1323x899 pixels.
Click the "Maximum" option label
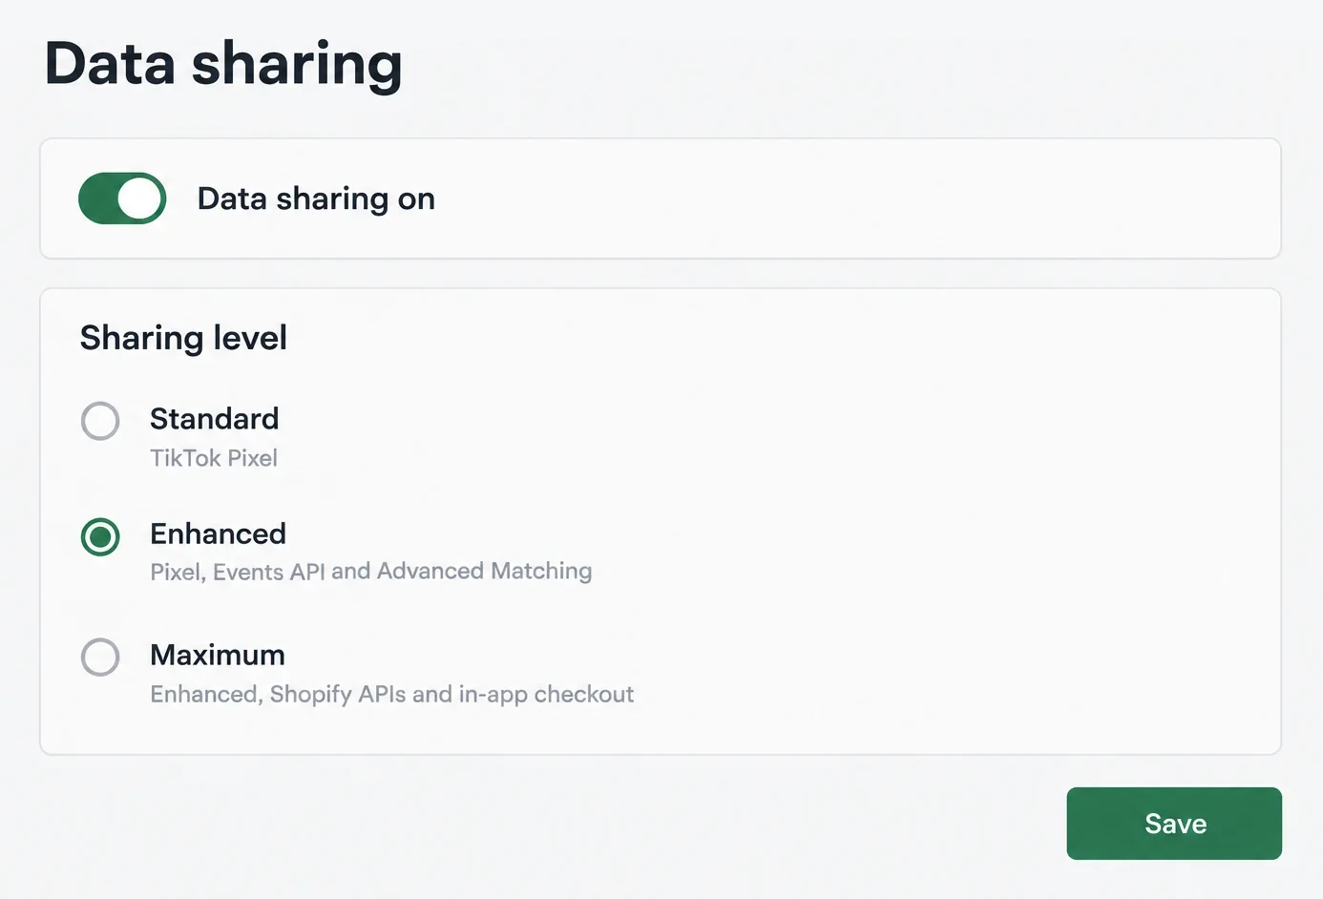point(218,655)
